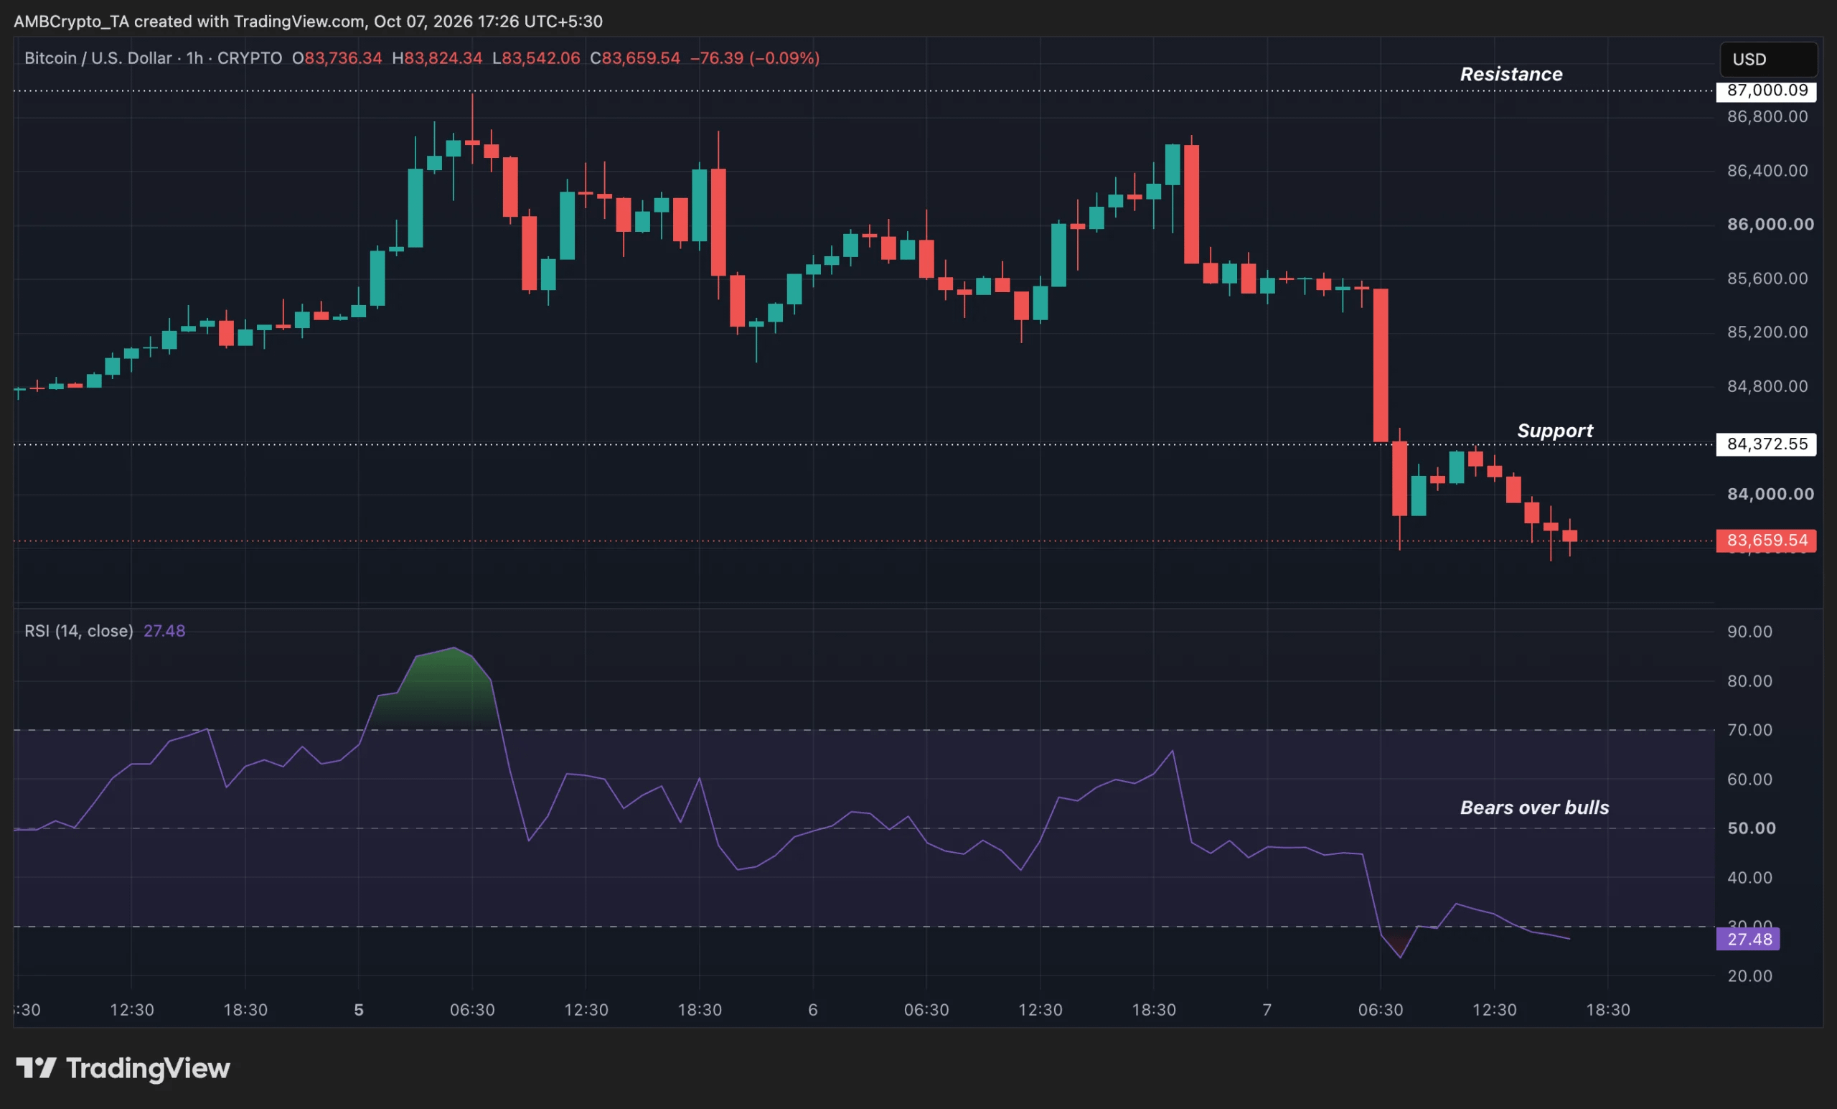Select the RSI (14, close) indicator legend
This screenshot has width=1837, height=1109.
click(78, 631)
